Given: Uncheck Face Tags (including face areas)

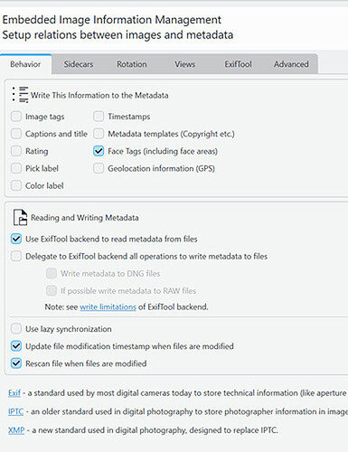Looking at the screenshot, I should pos(99,151).
